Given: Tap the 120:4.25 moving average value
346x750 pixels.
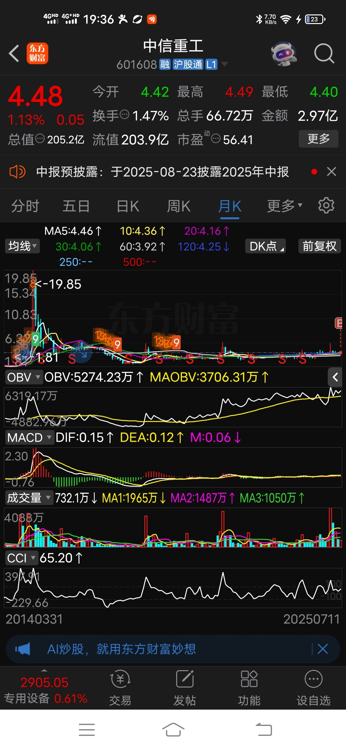Looking at the screenshot, I should click(x=203, y=246).
